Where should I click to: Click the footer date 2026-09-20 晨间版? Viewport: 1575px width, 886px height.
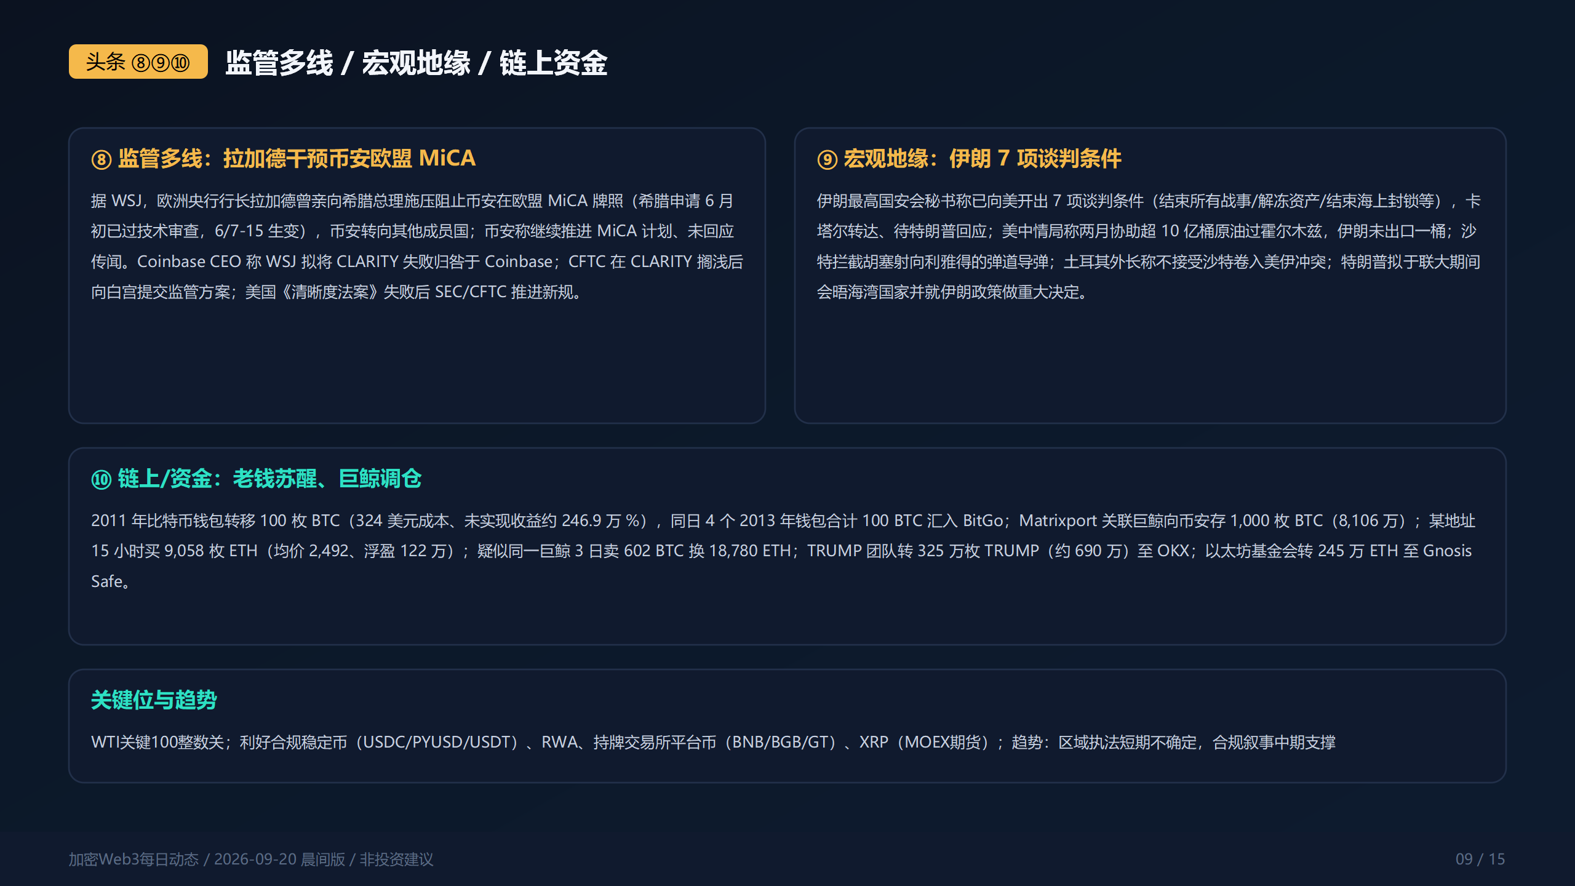tap(279, 860)
